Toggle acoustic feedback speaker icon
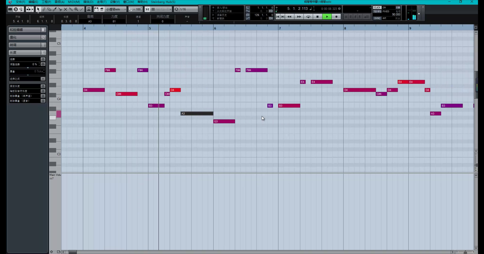Screen dimensions: 484x254 pyautogui.click(x=21, y=9)
